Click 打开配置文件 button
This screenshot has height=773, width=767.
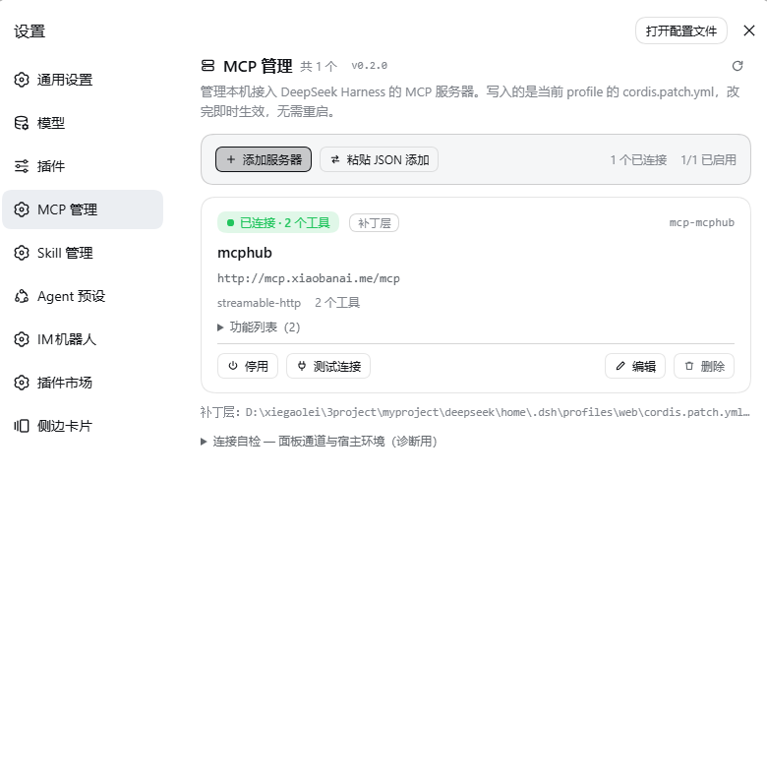(x=681, y=30)
